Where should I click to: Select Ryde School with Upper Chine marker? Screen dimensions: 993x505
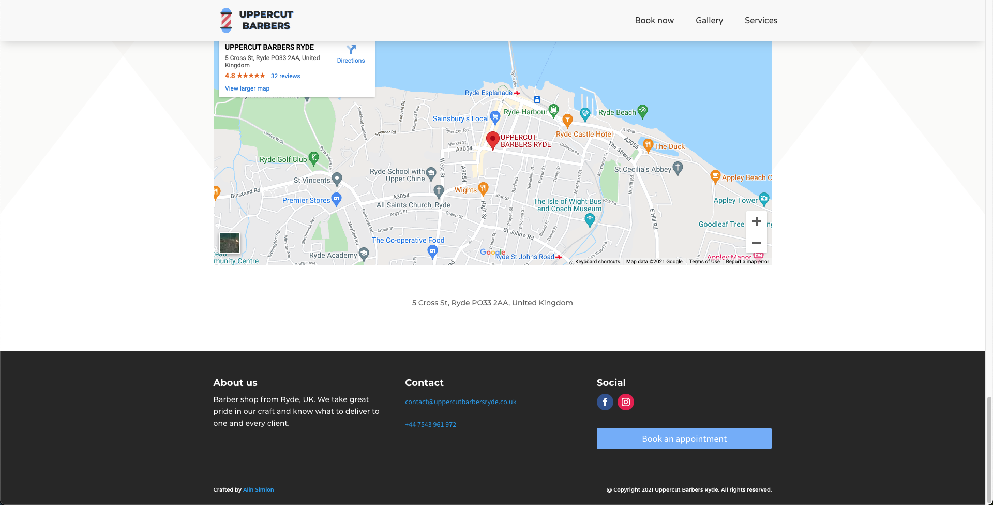431,174
